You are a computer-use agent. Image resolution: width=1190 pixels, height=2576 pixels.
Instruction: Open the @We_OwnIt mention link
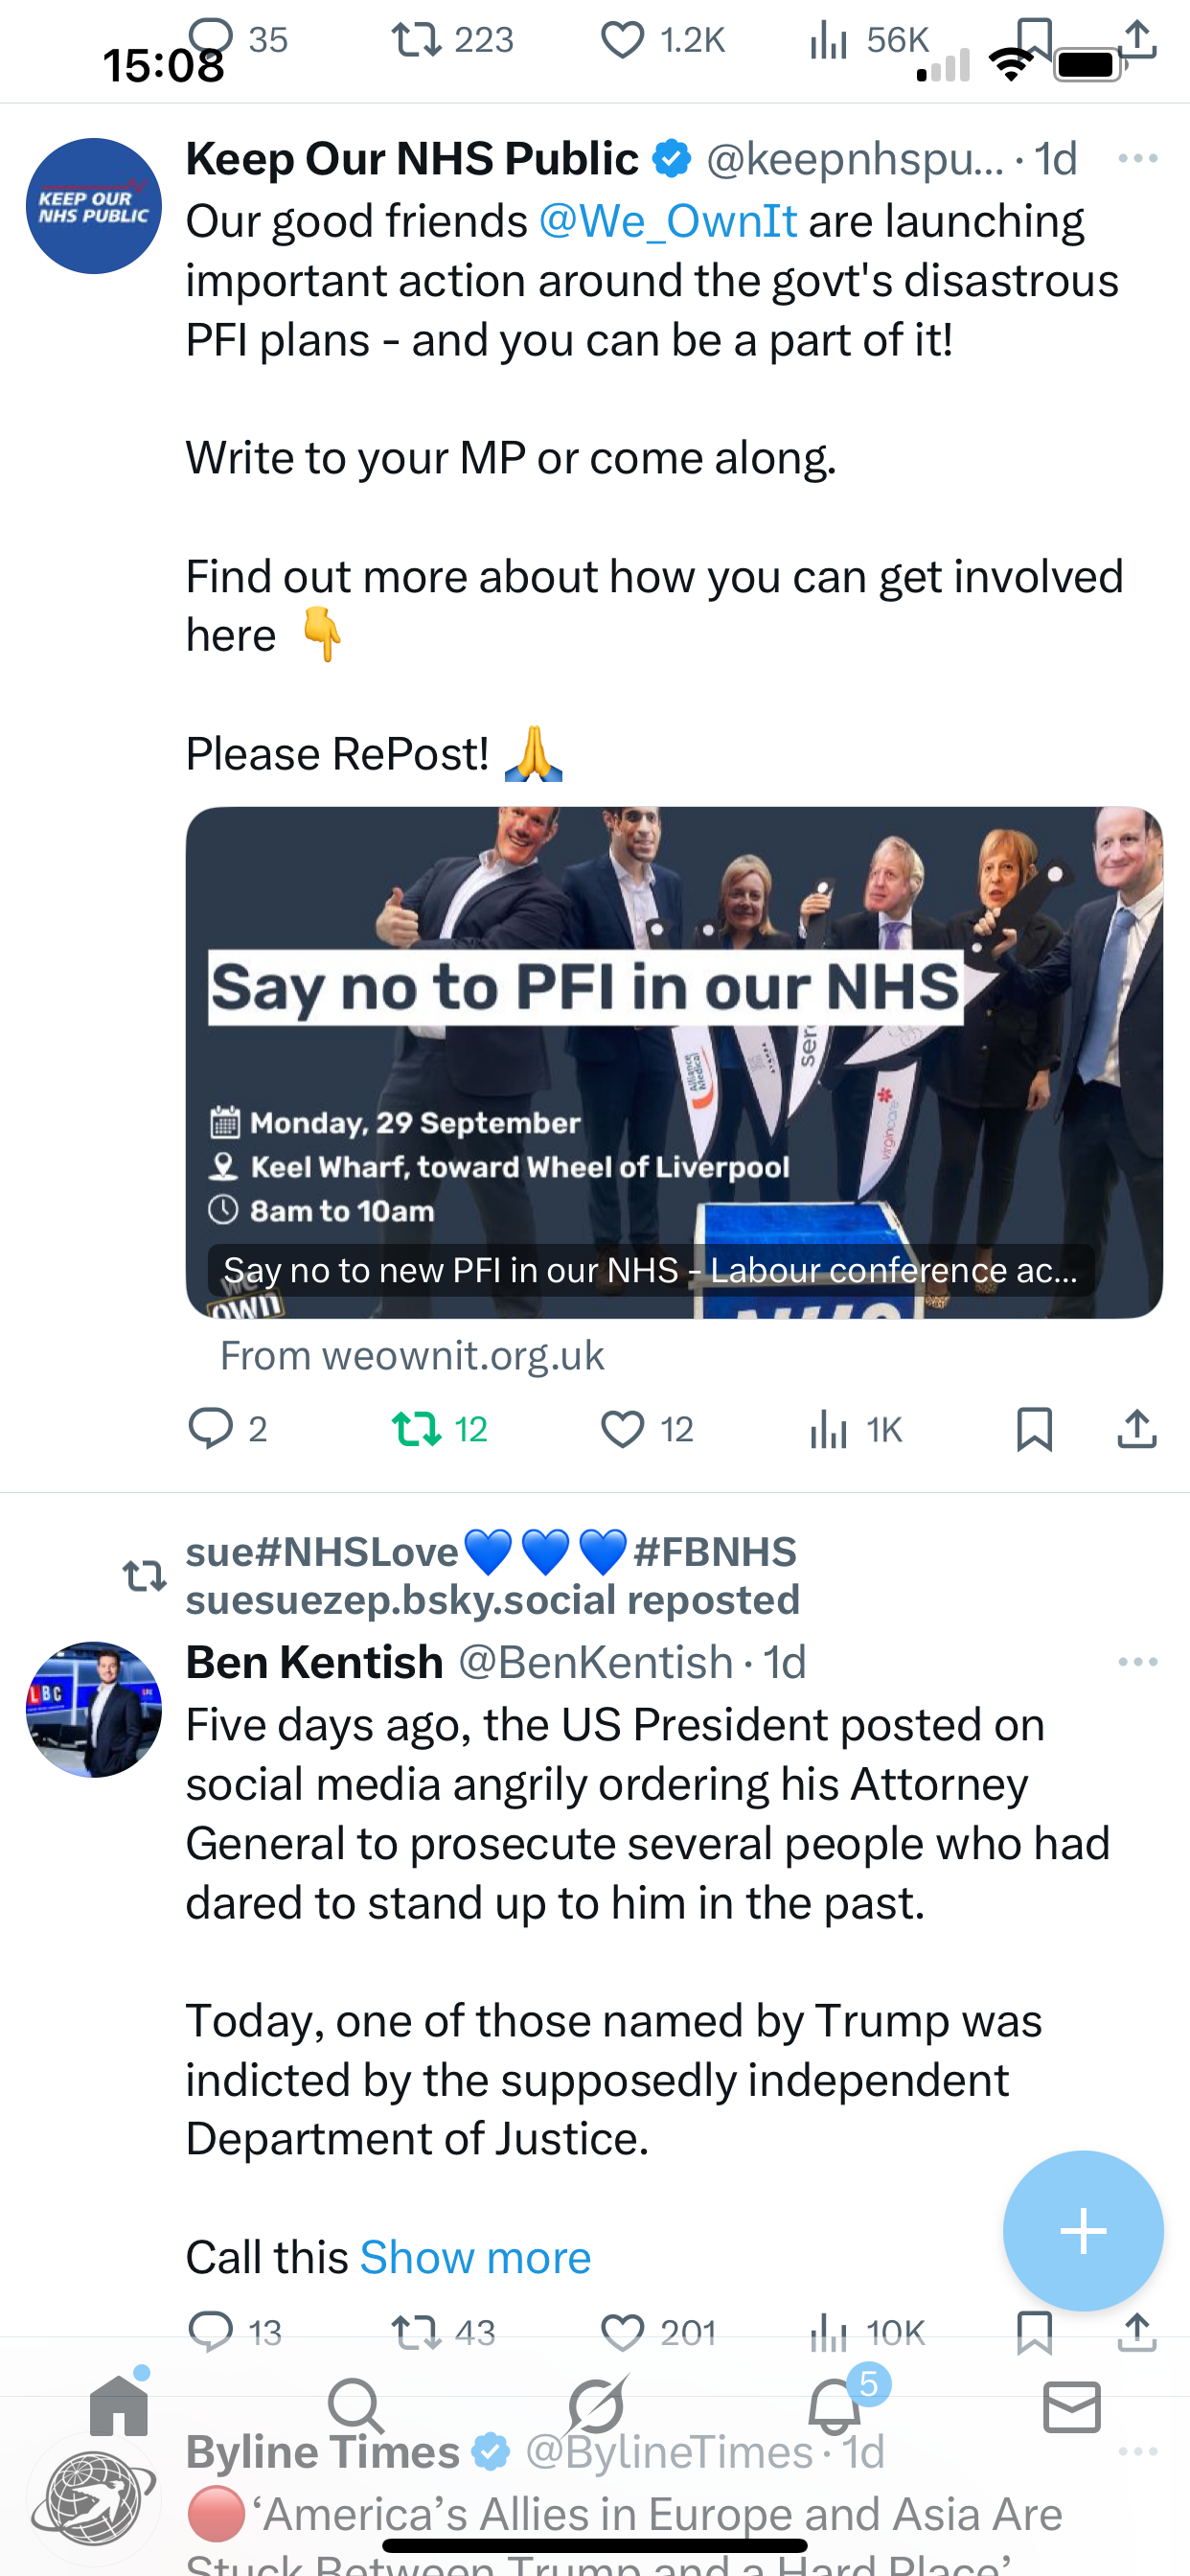point(668,221)
